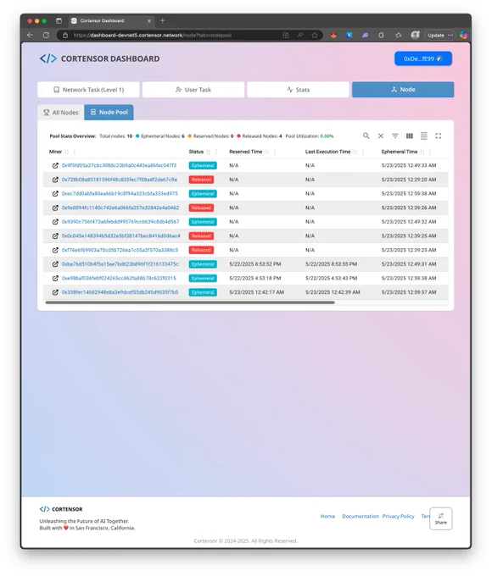Open the Documentation footer link
Image resolution: width=492 pixels, height=576 pixels.
361,516
